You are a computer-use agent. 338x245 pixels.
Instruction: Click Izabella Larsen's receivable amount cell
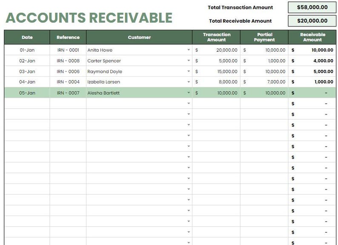point(312,82)
